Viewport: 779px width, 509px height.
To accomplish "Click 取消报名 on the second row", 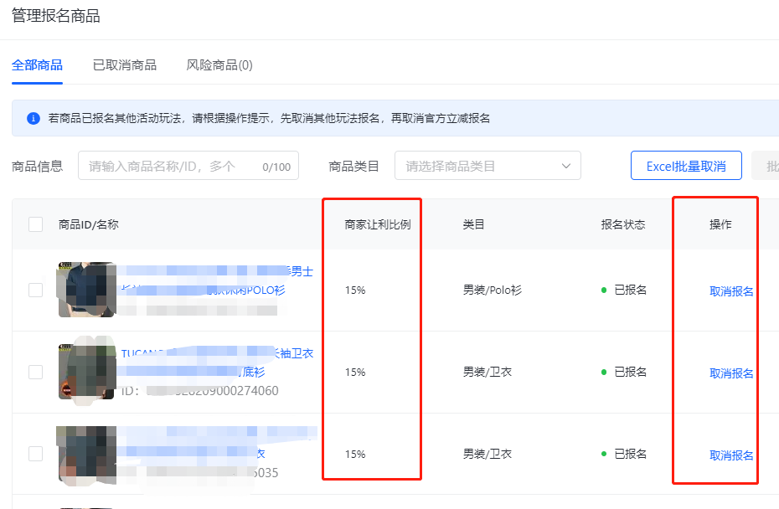I will coord(730,371).
